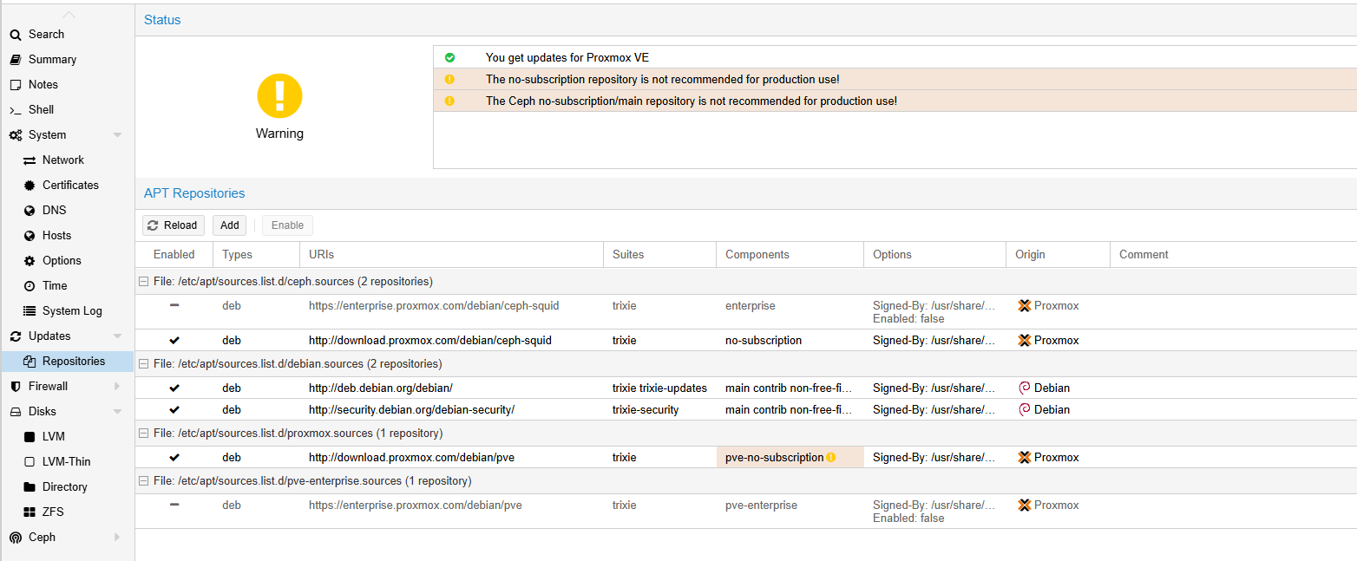
Task: Click the Add repository button
Action: click(229, 225)
